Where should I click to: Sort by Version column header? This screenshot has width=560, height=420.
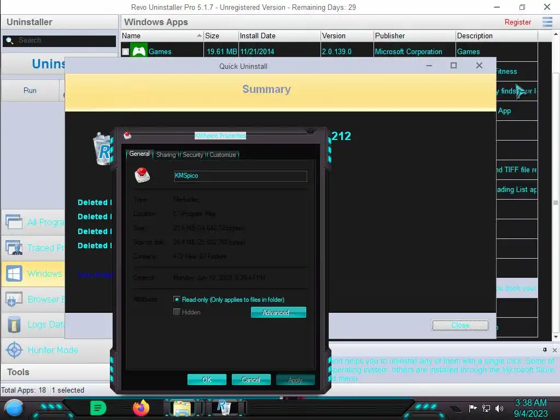347,36
